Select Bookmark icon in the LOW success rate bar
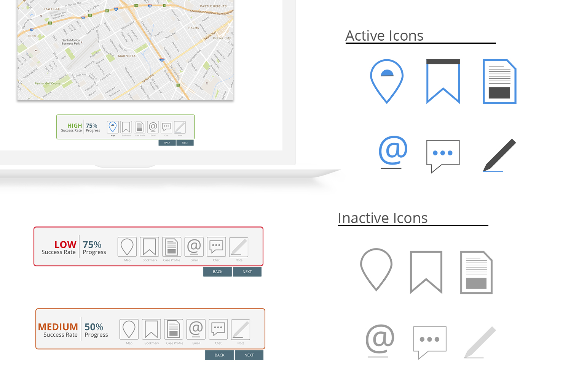Screen dimensions: 571x380 click(x=149, y=247)
